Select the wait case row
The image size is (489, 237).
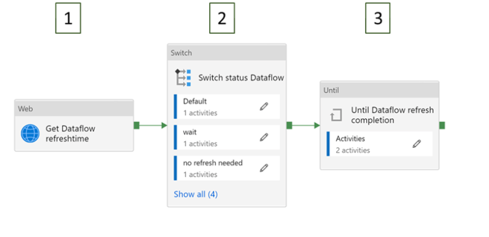(227, 137)
